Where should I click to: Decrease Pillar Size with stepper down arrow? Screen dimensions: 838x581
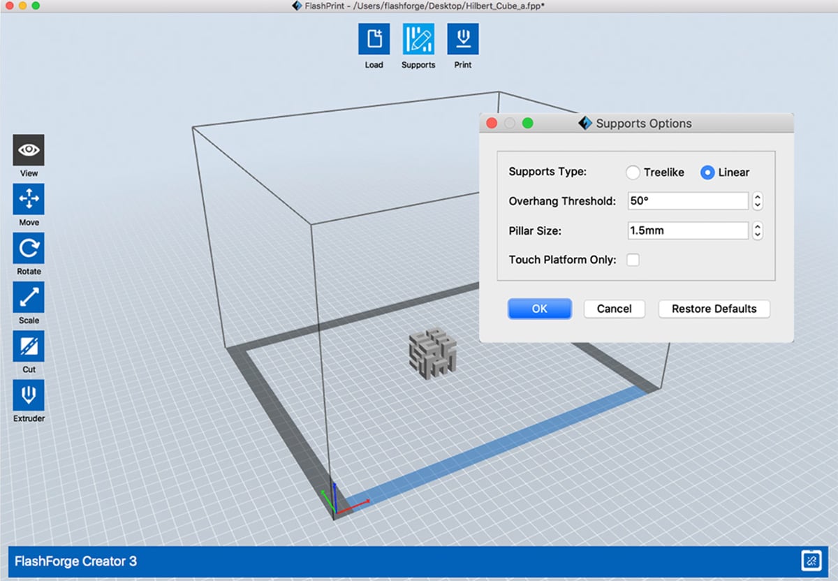click(x=758, y=235)
